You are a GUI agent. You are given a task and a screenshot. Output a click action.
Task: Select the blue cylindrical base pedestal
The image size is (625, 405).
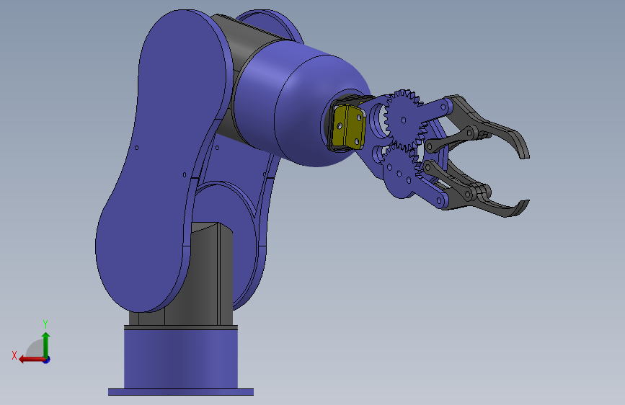point(181,359)
